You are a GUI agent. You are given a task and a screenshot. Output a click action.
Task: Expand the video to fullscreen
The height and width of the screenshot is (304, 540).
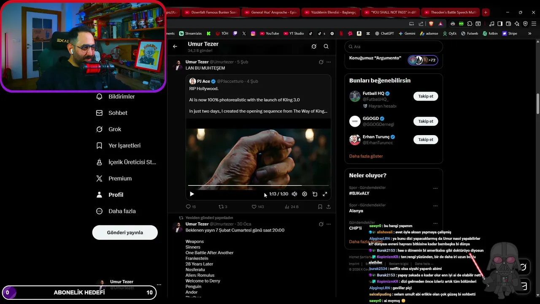325,194
